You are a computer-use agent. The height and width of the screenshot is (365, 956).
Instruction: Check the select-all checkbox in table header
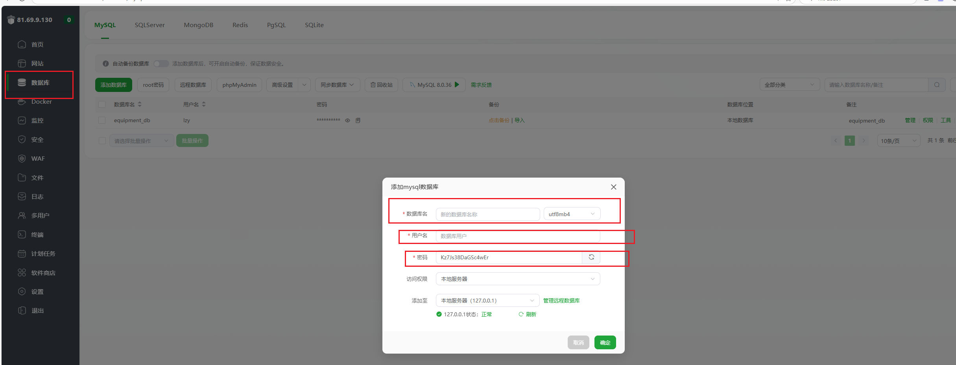pos(102,104)
